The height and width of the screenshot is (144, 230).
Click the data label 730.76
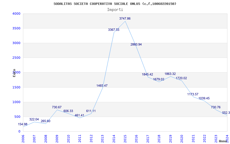216,107
